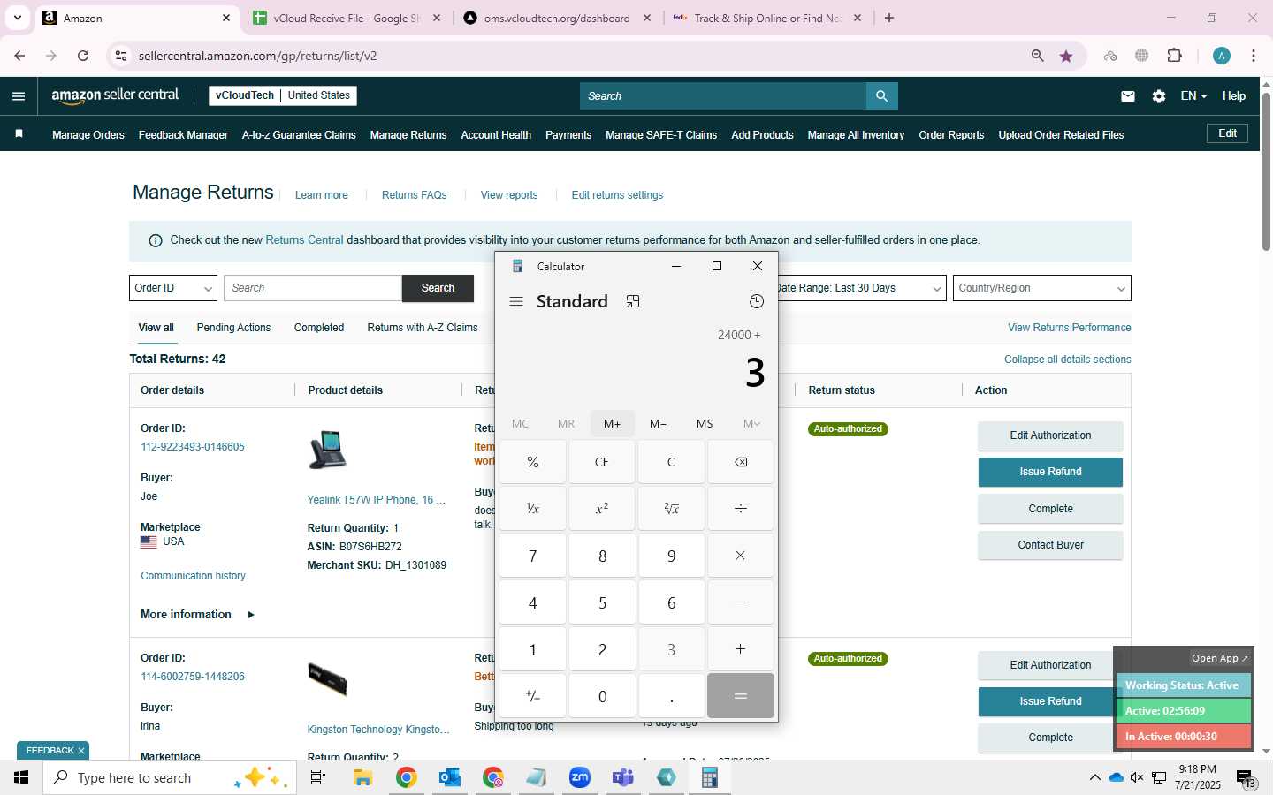Open Manage Orders menu item
1273x795 pixels.
click(88, 135)
